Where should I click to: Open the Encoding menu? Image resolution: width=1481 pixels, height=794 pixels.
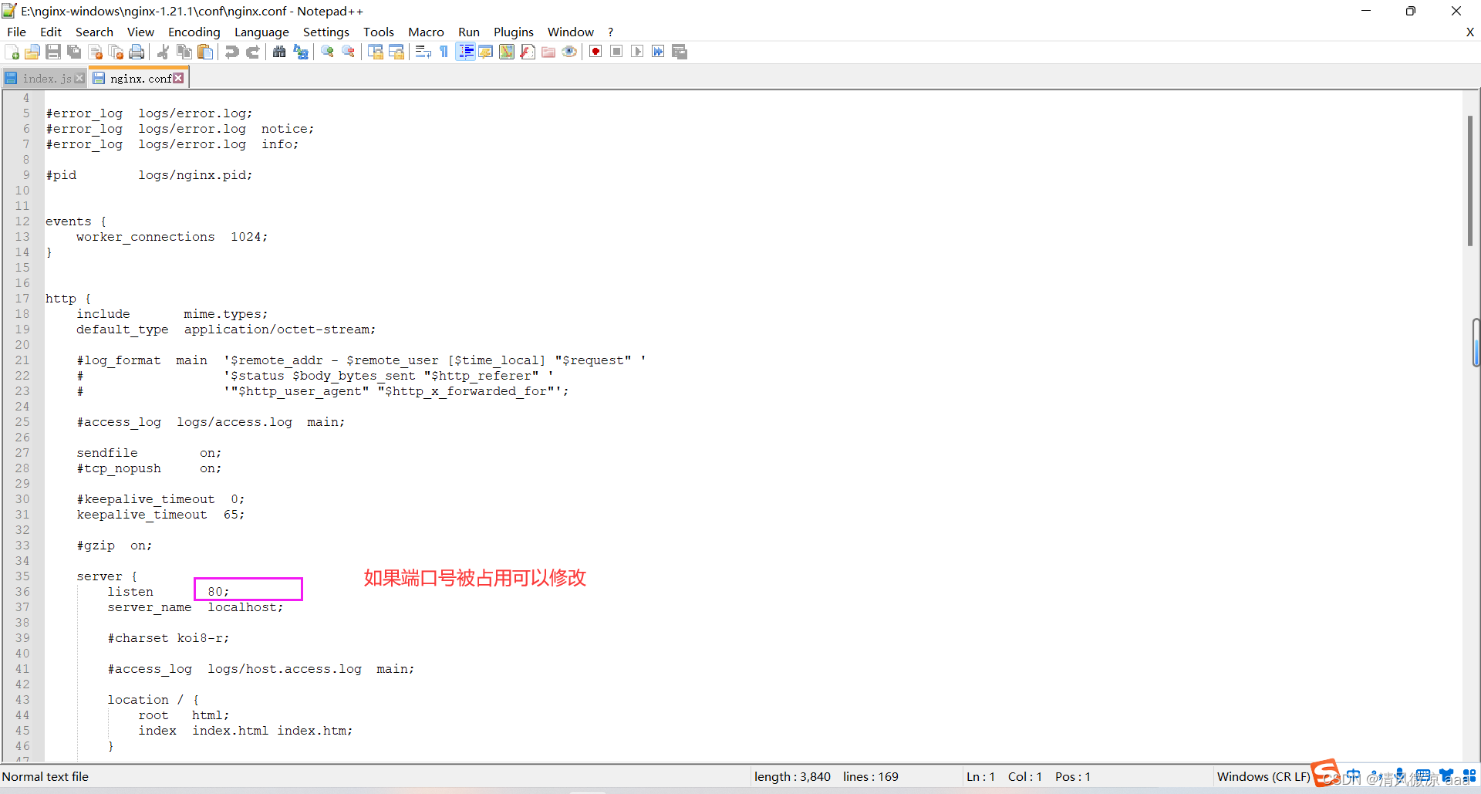point(194,32)
